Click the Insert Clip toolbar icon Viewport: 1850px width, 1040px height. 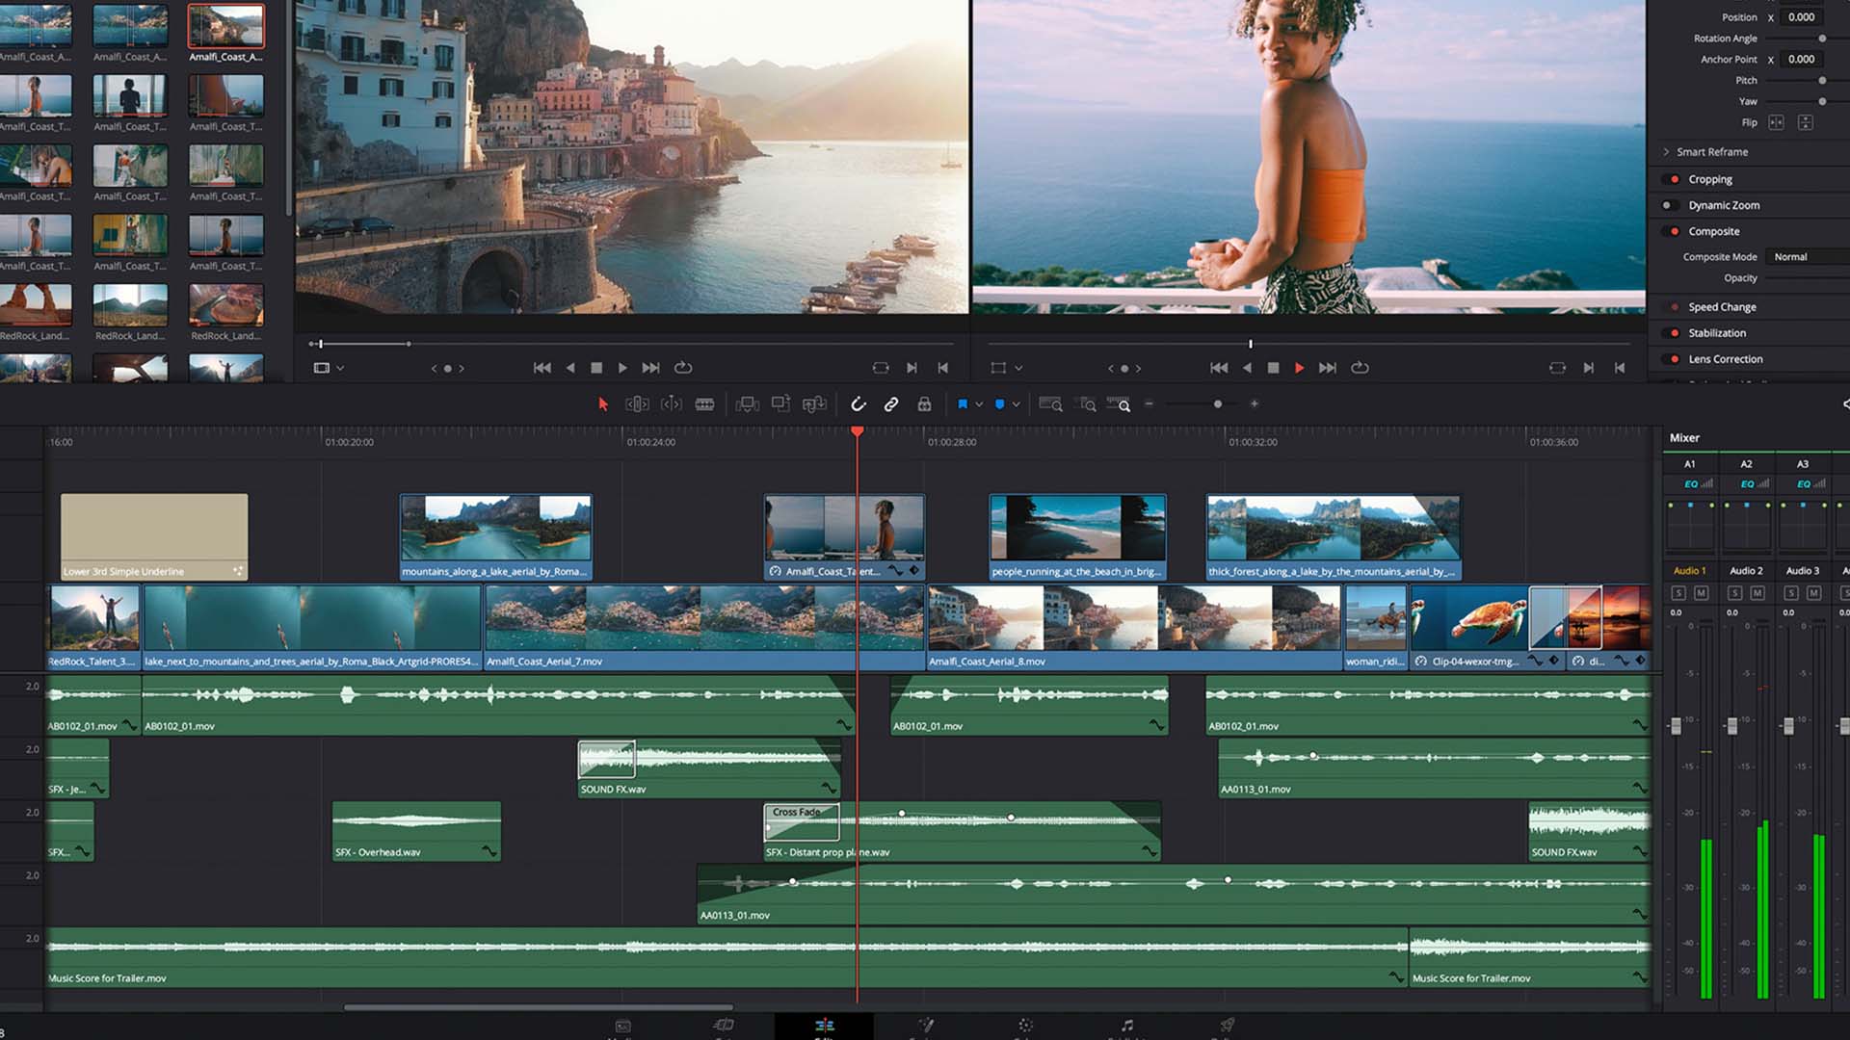pyautogui.click(x=747, y=404)
